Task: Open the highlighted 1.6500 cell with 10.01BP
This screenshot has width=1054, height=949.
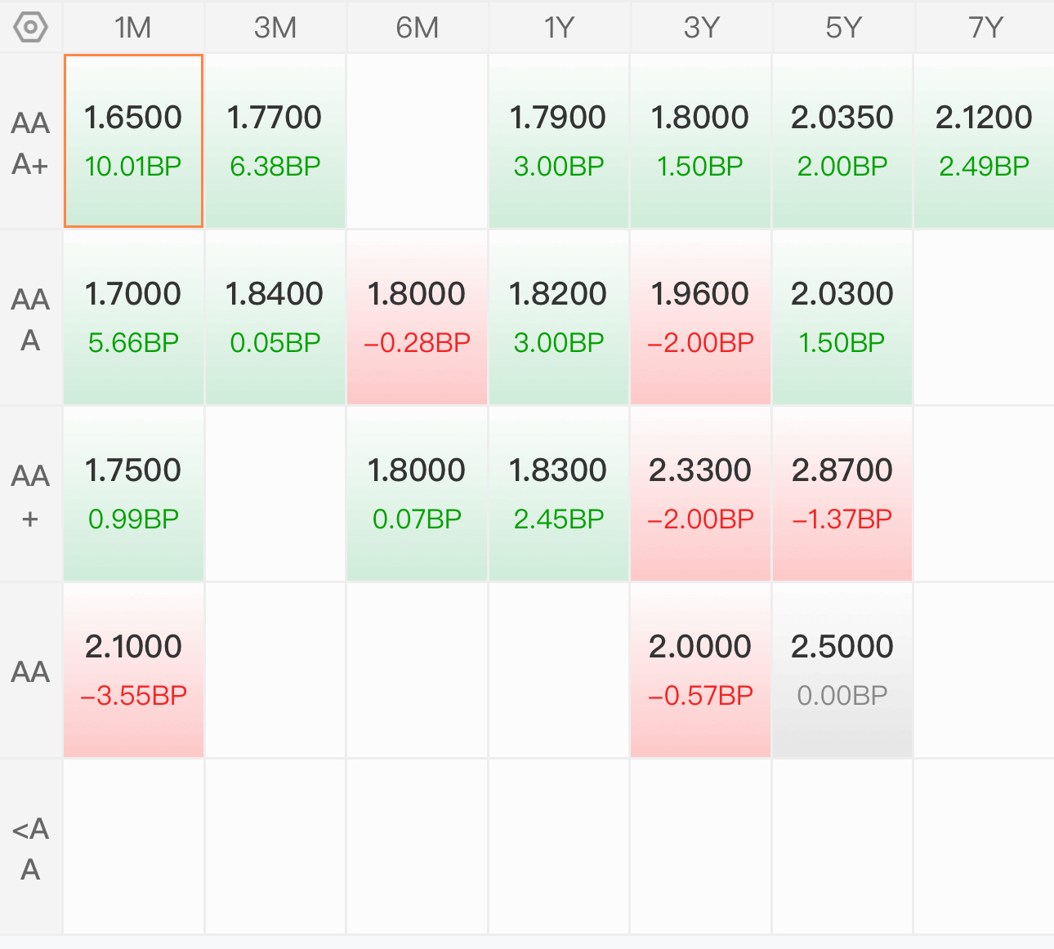Action: point(133,141)
